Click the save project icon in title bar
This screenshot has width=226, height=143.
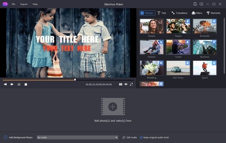[195, 4]
